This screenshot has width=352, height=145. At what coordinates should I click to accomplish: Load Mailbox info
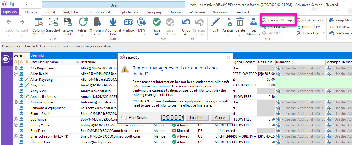coord(128,26)
